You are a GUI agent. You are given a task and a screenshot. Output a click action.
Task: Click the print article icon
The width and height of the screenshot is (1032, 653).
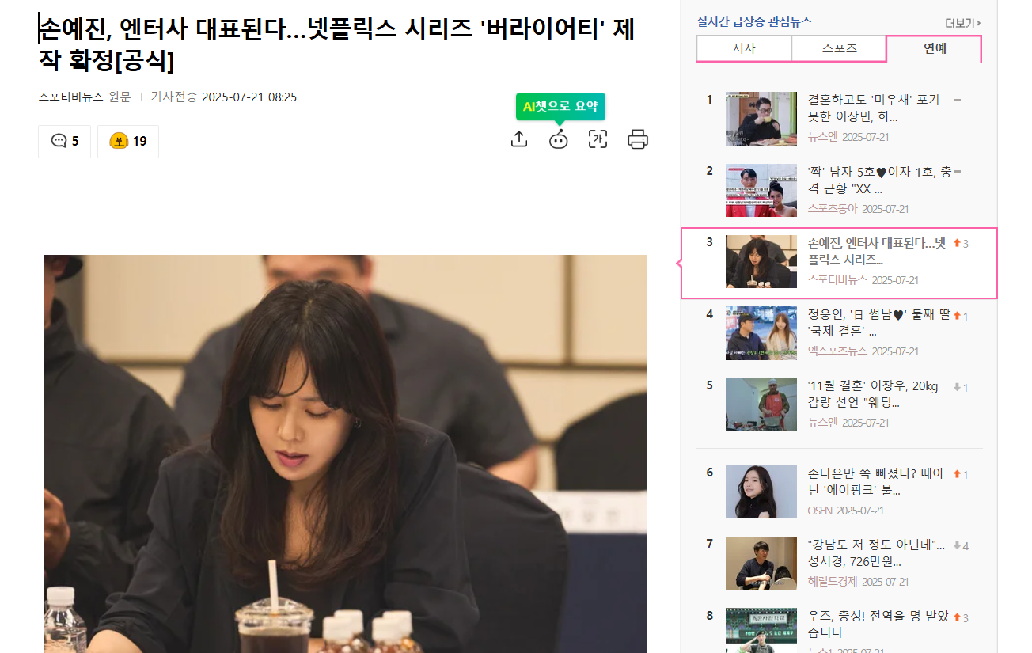(638, 139)
